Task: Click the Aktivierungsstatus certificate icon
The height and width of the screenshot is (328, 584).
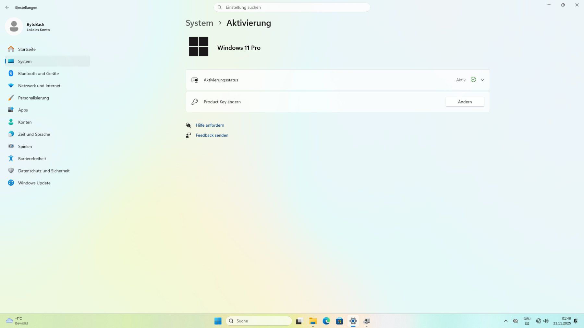Action: 195,80
